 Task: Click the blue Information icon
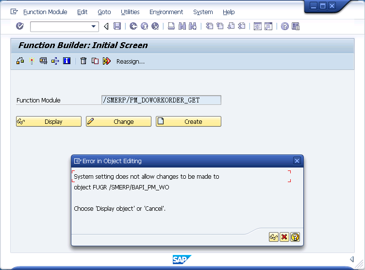tap(67, 61)
